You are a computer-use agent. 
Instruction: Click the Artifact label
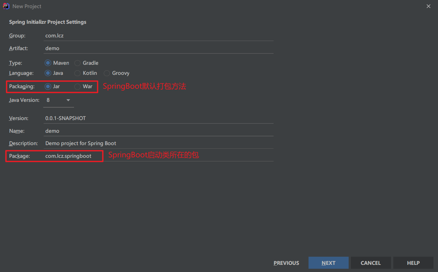(x=19, y=48)
